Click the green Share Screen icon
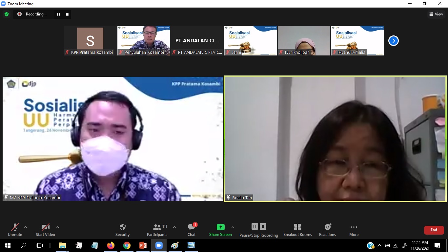Screen dimensions: 448x252 (220, 227)
